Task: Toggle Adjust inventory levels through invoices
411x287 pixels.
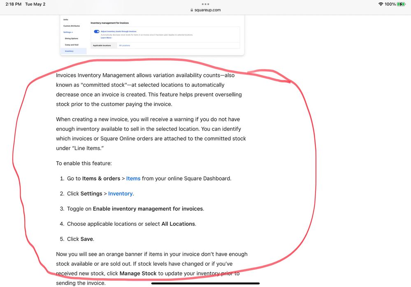Action: tap(97, 31)
